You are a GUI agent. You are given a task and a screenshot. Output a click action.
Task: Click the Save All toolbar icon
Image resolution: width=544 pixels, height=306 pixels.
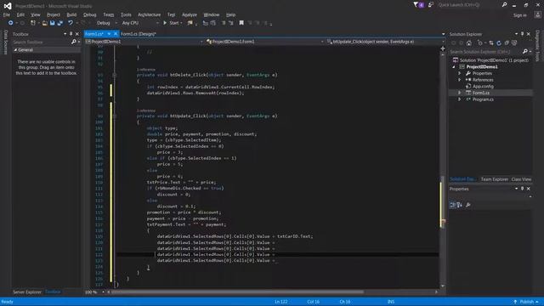(60, 23)
